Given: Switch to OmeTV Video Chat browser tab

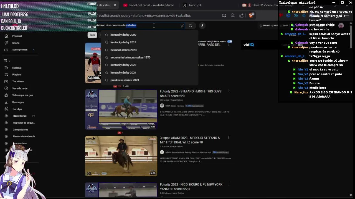Looking at the screenshot, I should [x=260, y=5].
